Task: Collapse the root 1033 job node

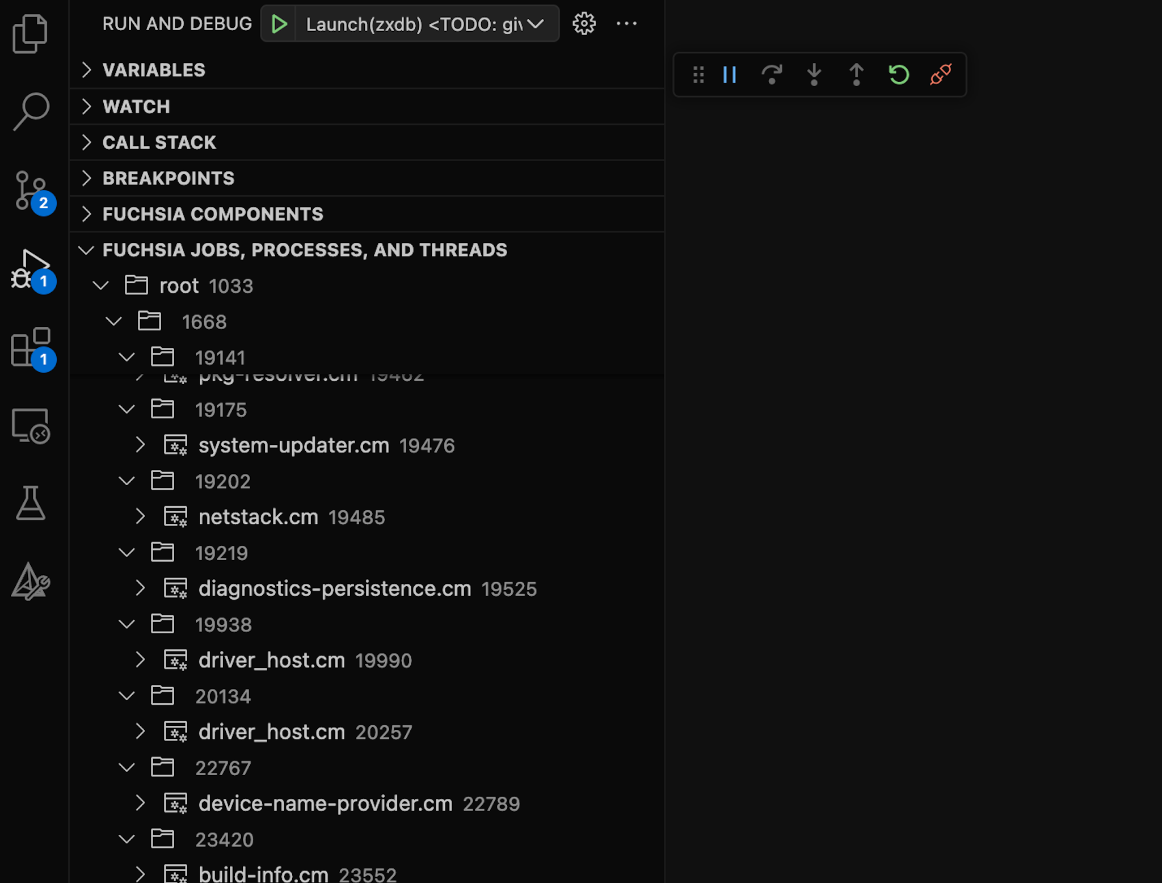Action: click(100, 285)
